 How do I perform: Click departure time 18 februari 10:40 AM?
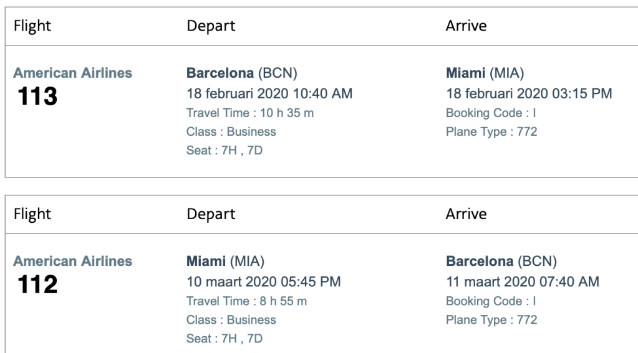click(x=269, y=93)
